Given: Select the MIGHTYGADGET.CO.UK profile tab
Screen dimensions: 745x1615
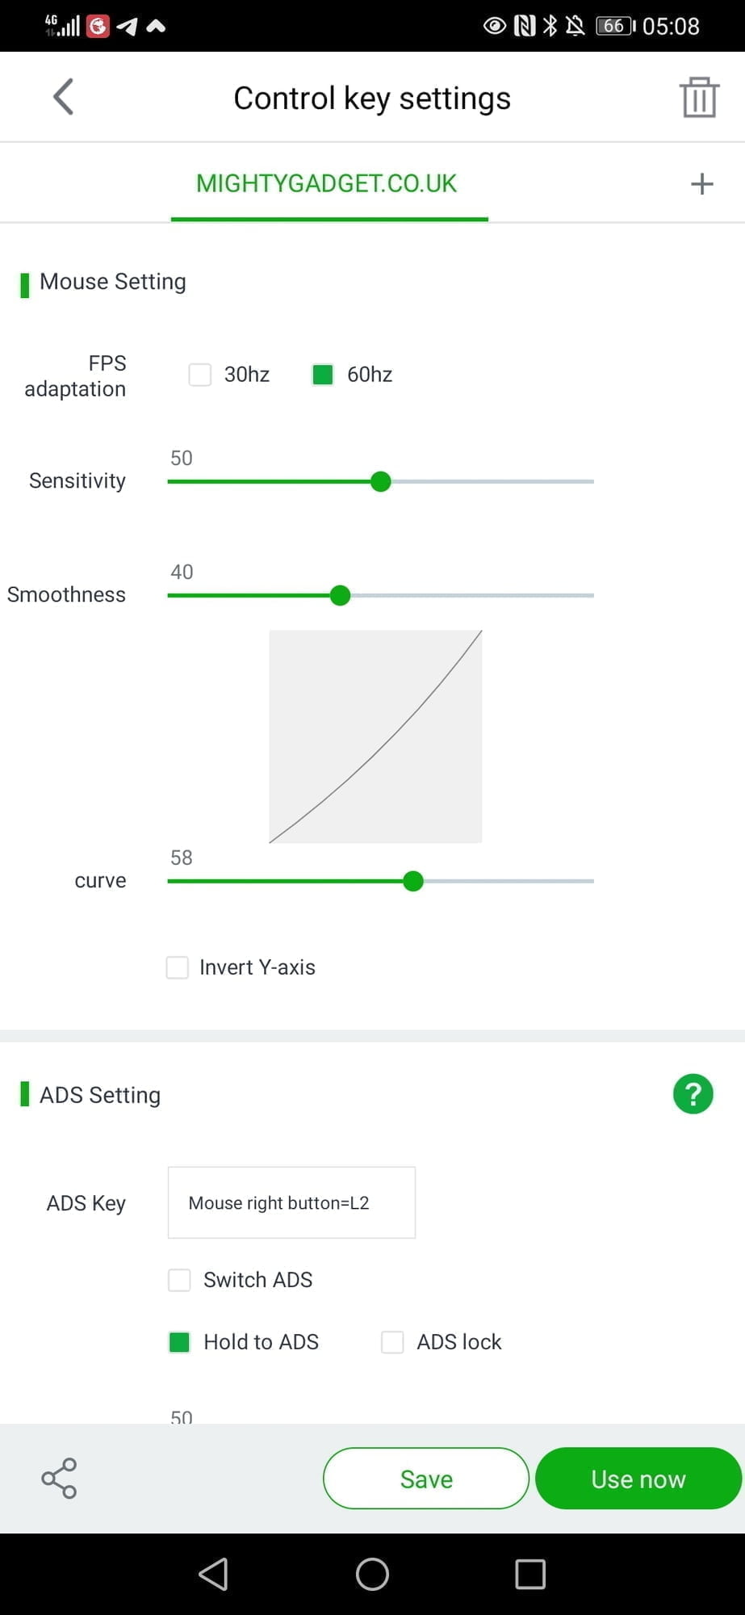Looking at the screenshot, I should pos(327,184).
